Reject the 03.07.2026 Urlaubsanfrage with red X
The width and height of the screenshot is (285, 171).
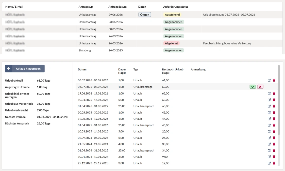[x=260, y=87]
